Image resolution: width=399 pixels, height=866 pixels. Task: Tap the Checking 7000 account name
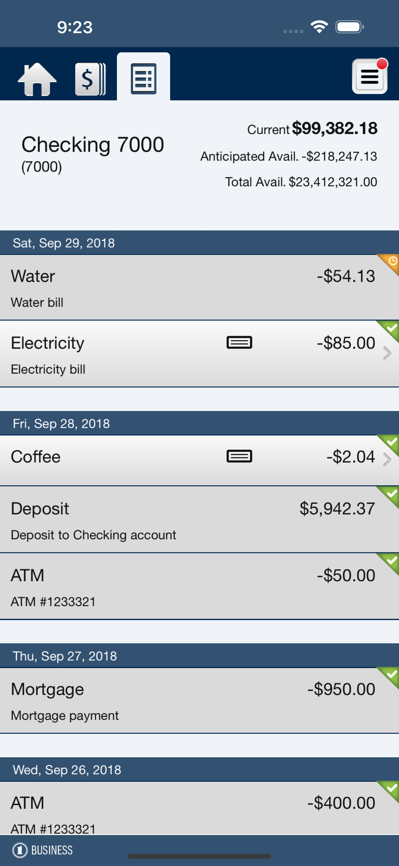(93, 145)
